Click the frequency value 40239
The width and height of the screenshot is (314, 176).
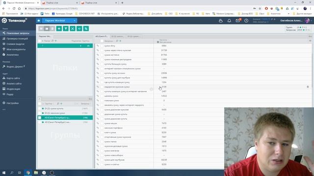(x=164, y=160)
